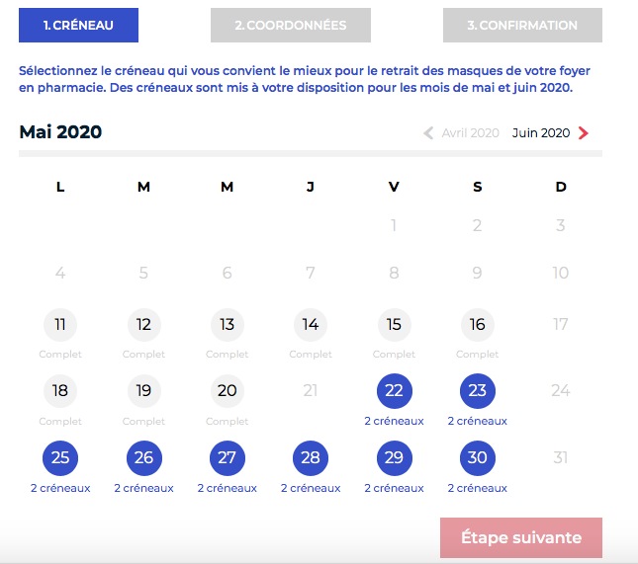Click the fully booked May 16 date
This screenshot has height=564, width=638.
pos(477,325)
